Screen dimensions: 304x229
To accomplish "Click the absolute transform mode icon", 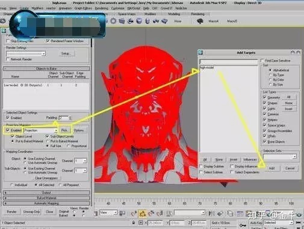I will point(141,222).
